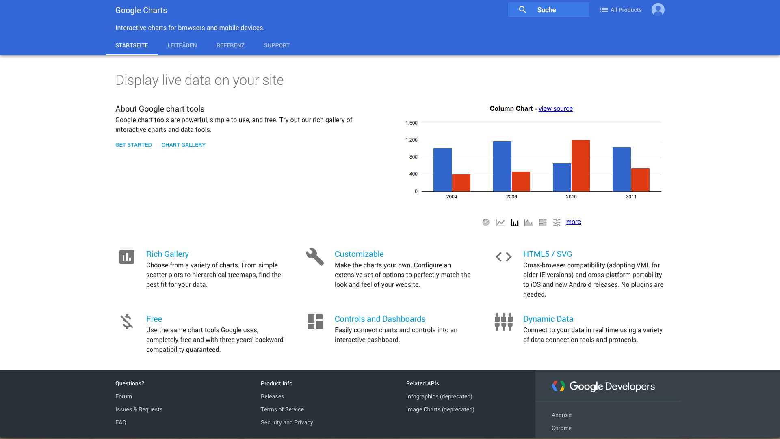Screen dimensions: 780x439
Task: Open Issues & Requests footer link
Action: (x=139, y=409)
